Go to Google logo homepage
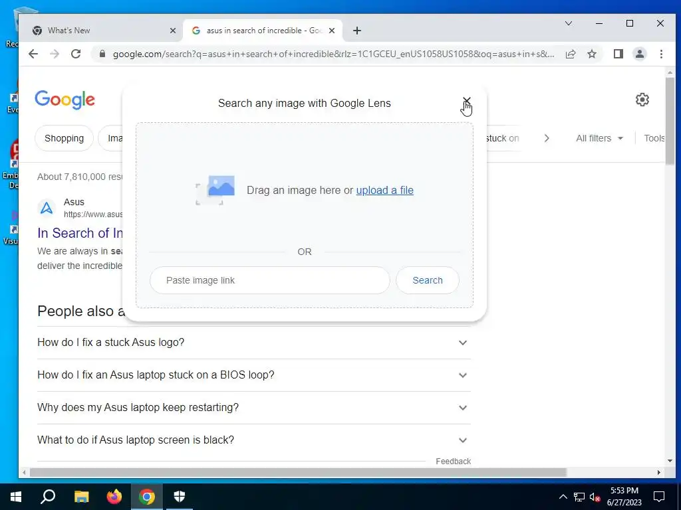The width and height of the screenshot is (681, 510). pyautogui.click(x=65, y=100)
